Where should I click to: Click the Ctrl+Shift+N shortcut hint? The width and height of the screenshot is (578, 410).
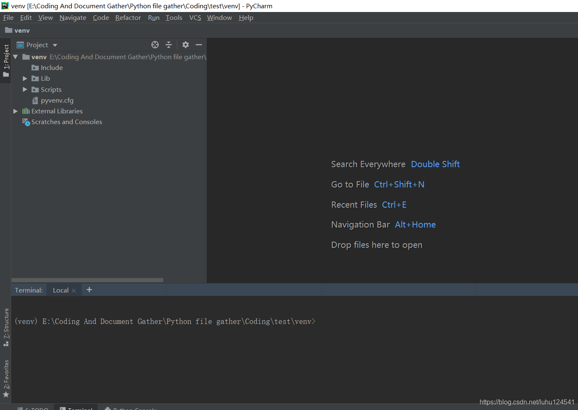pos(399,185)
